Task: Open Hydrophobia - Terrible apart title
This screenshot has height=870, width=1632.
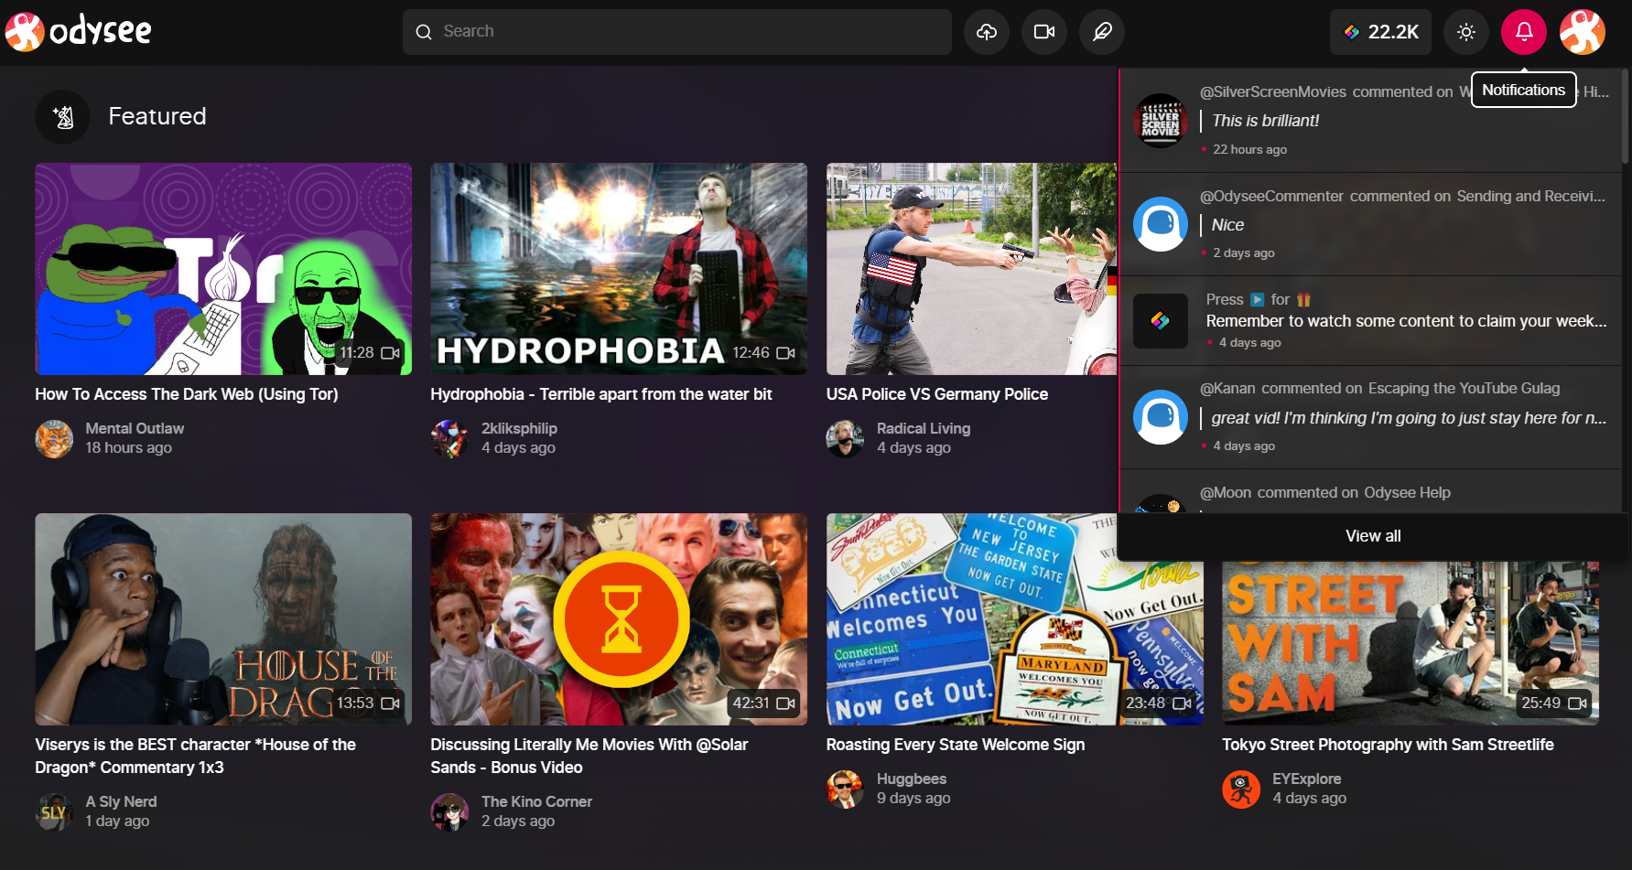Action: point(601,394)
